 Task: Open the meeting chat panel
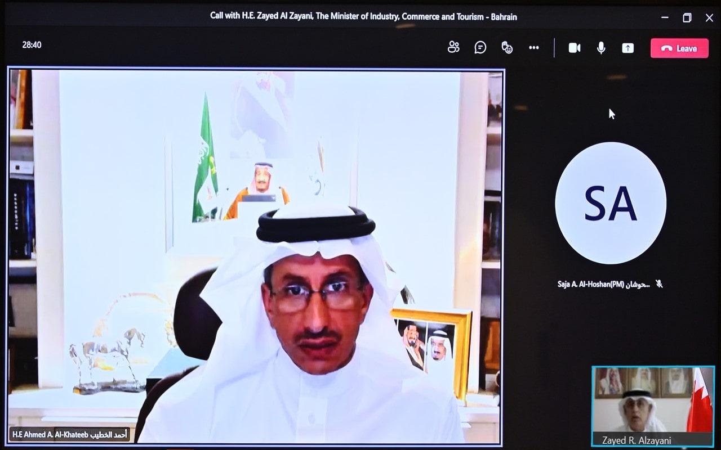(480, 48)
